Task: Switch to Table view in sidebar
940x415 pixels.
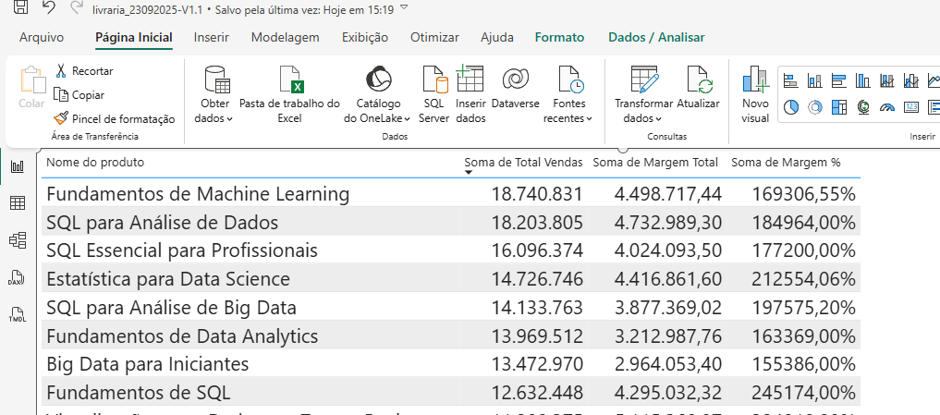Action: pos(18,203)
